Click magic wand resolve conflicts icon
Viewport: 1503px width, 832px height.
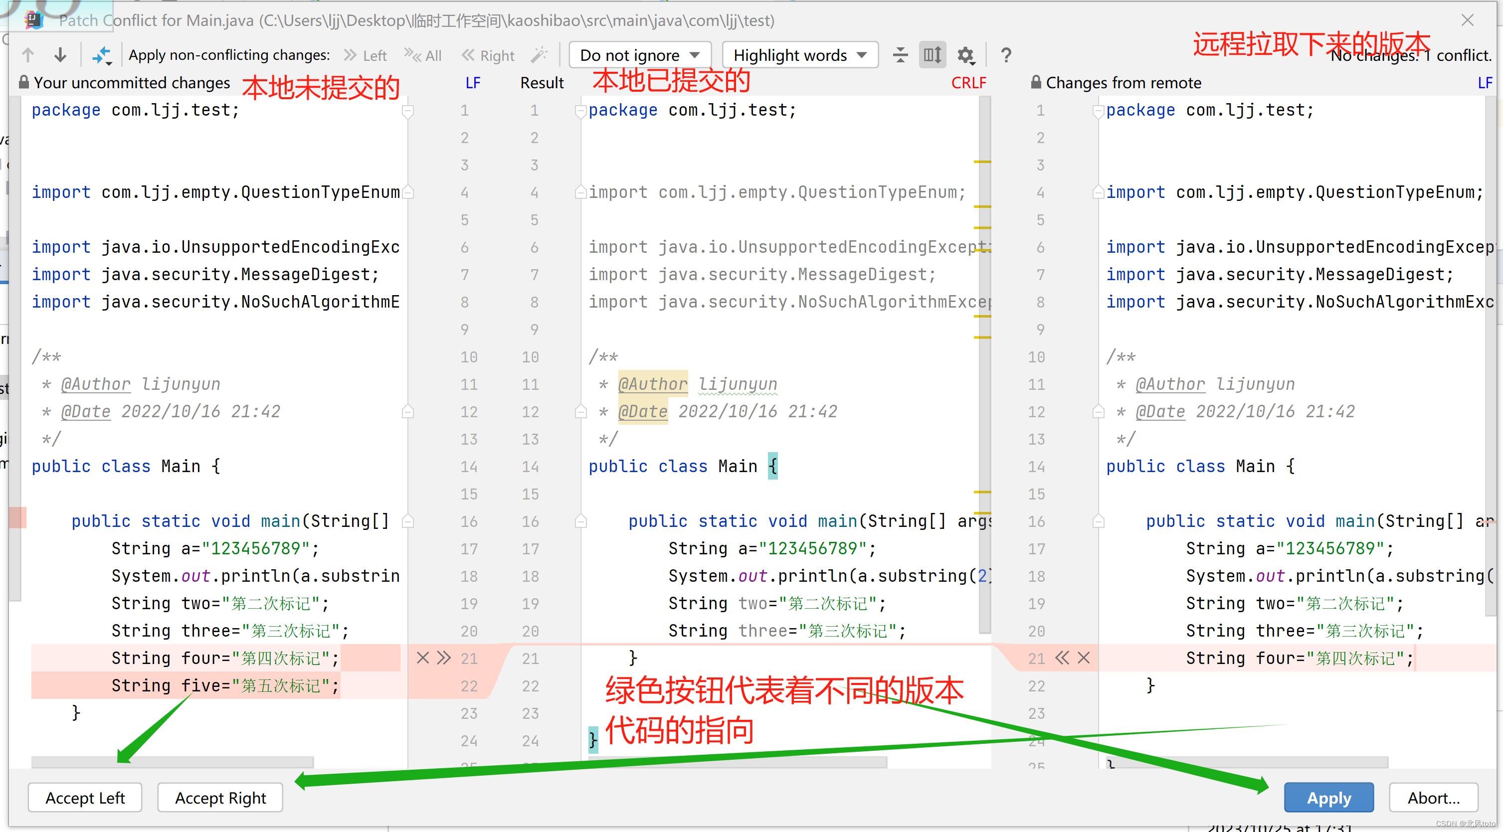click(539, 55)
